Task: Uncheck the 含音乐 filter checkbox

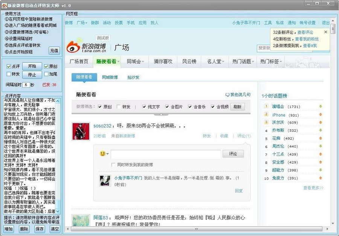Action: pos(190,107)
